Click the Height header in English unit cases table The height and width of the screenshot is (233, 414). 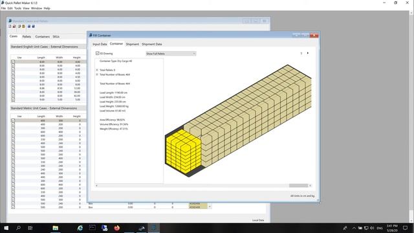pos(76,58)
